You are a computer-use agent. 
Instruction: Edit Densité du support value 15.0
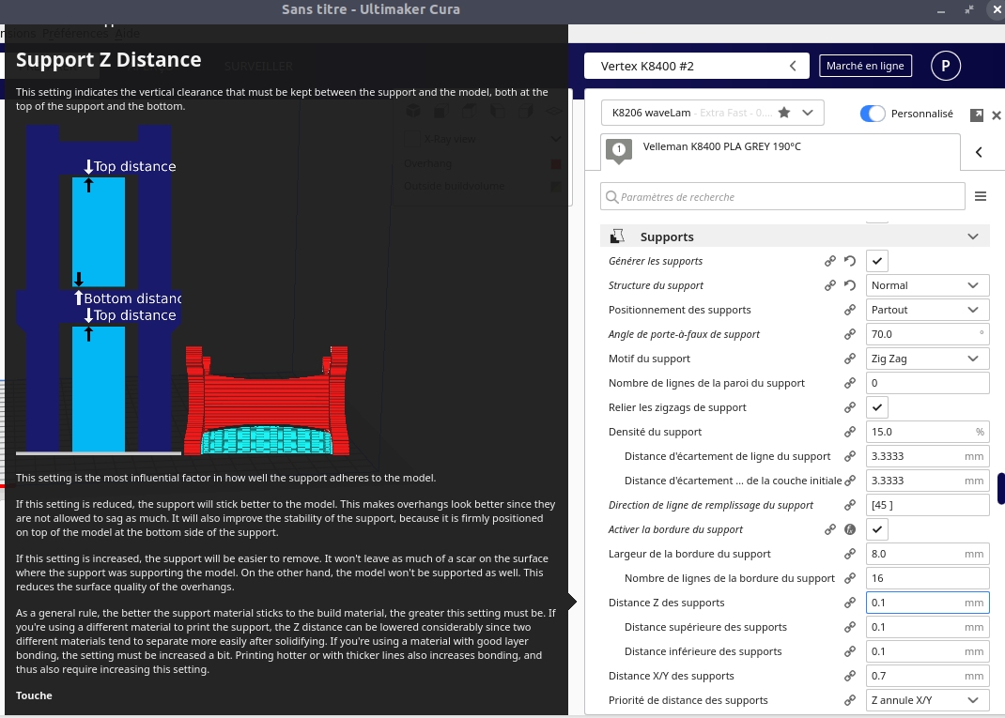point(927,432)
